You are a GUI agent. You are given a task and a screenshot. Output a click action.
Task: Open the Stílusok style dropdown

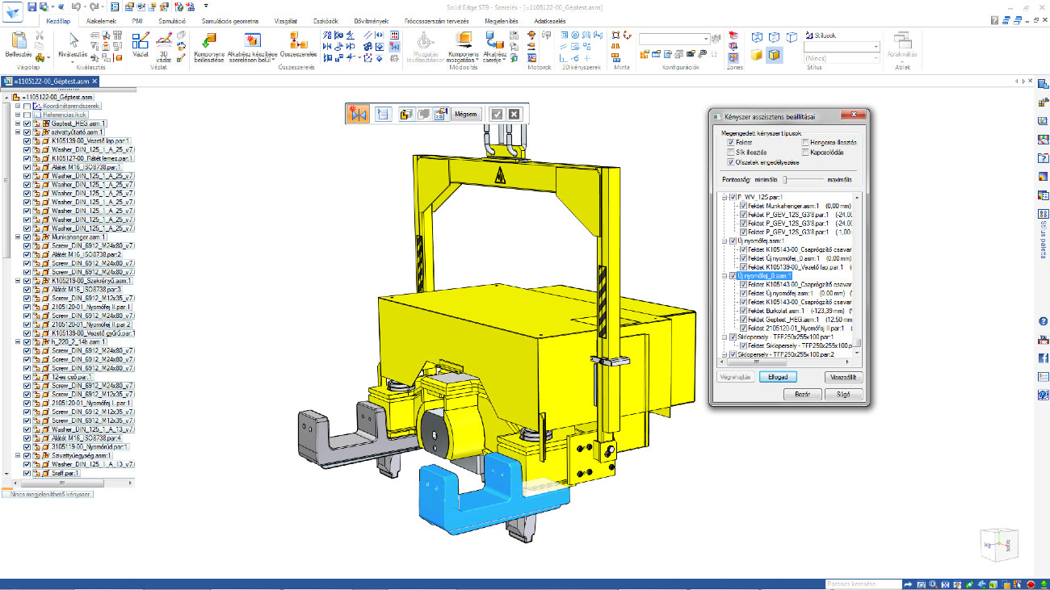pyautogui.click(x=876, y=47)
